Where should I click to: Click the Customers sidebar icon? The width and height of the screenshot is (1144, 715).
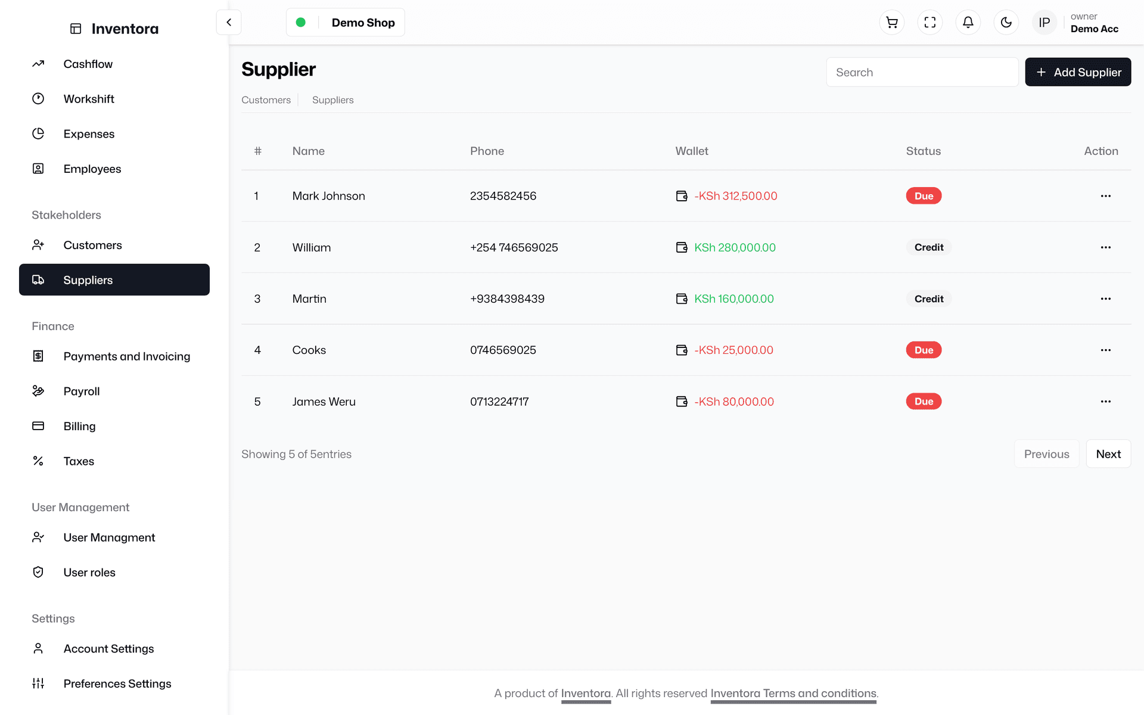(x=38, y=245)
